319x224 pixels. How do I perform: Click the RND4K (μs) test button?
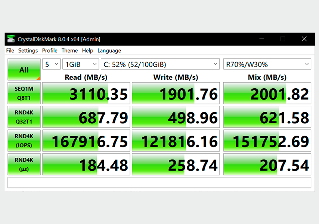[x=24, y=164]
